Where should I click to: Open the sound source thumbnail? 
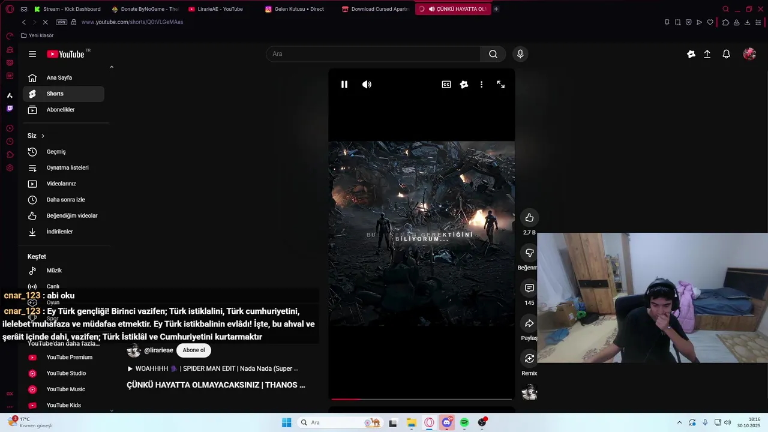(529, 393)
